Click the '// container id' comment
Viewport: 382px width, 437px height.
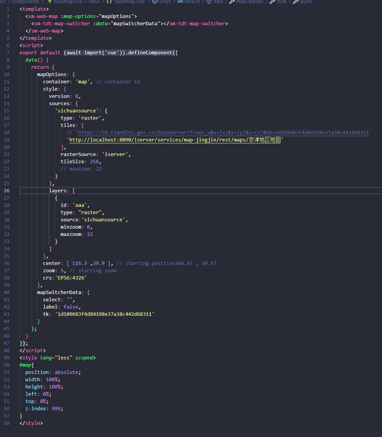point(118,82)
